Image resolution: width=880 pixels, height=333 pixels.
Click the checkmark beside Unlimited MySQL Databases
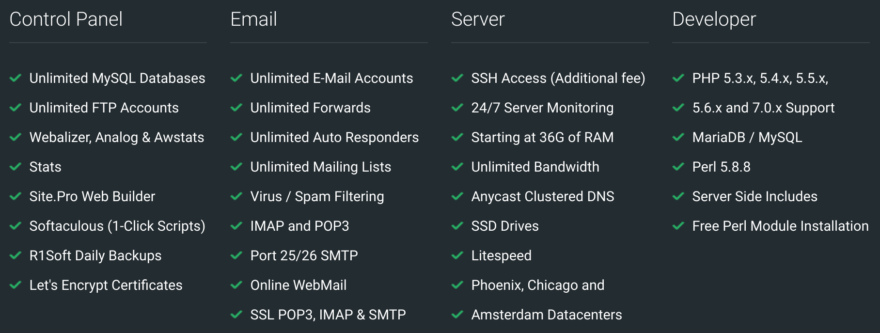tap(16, 78)
